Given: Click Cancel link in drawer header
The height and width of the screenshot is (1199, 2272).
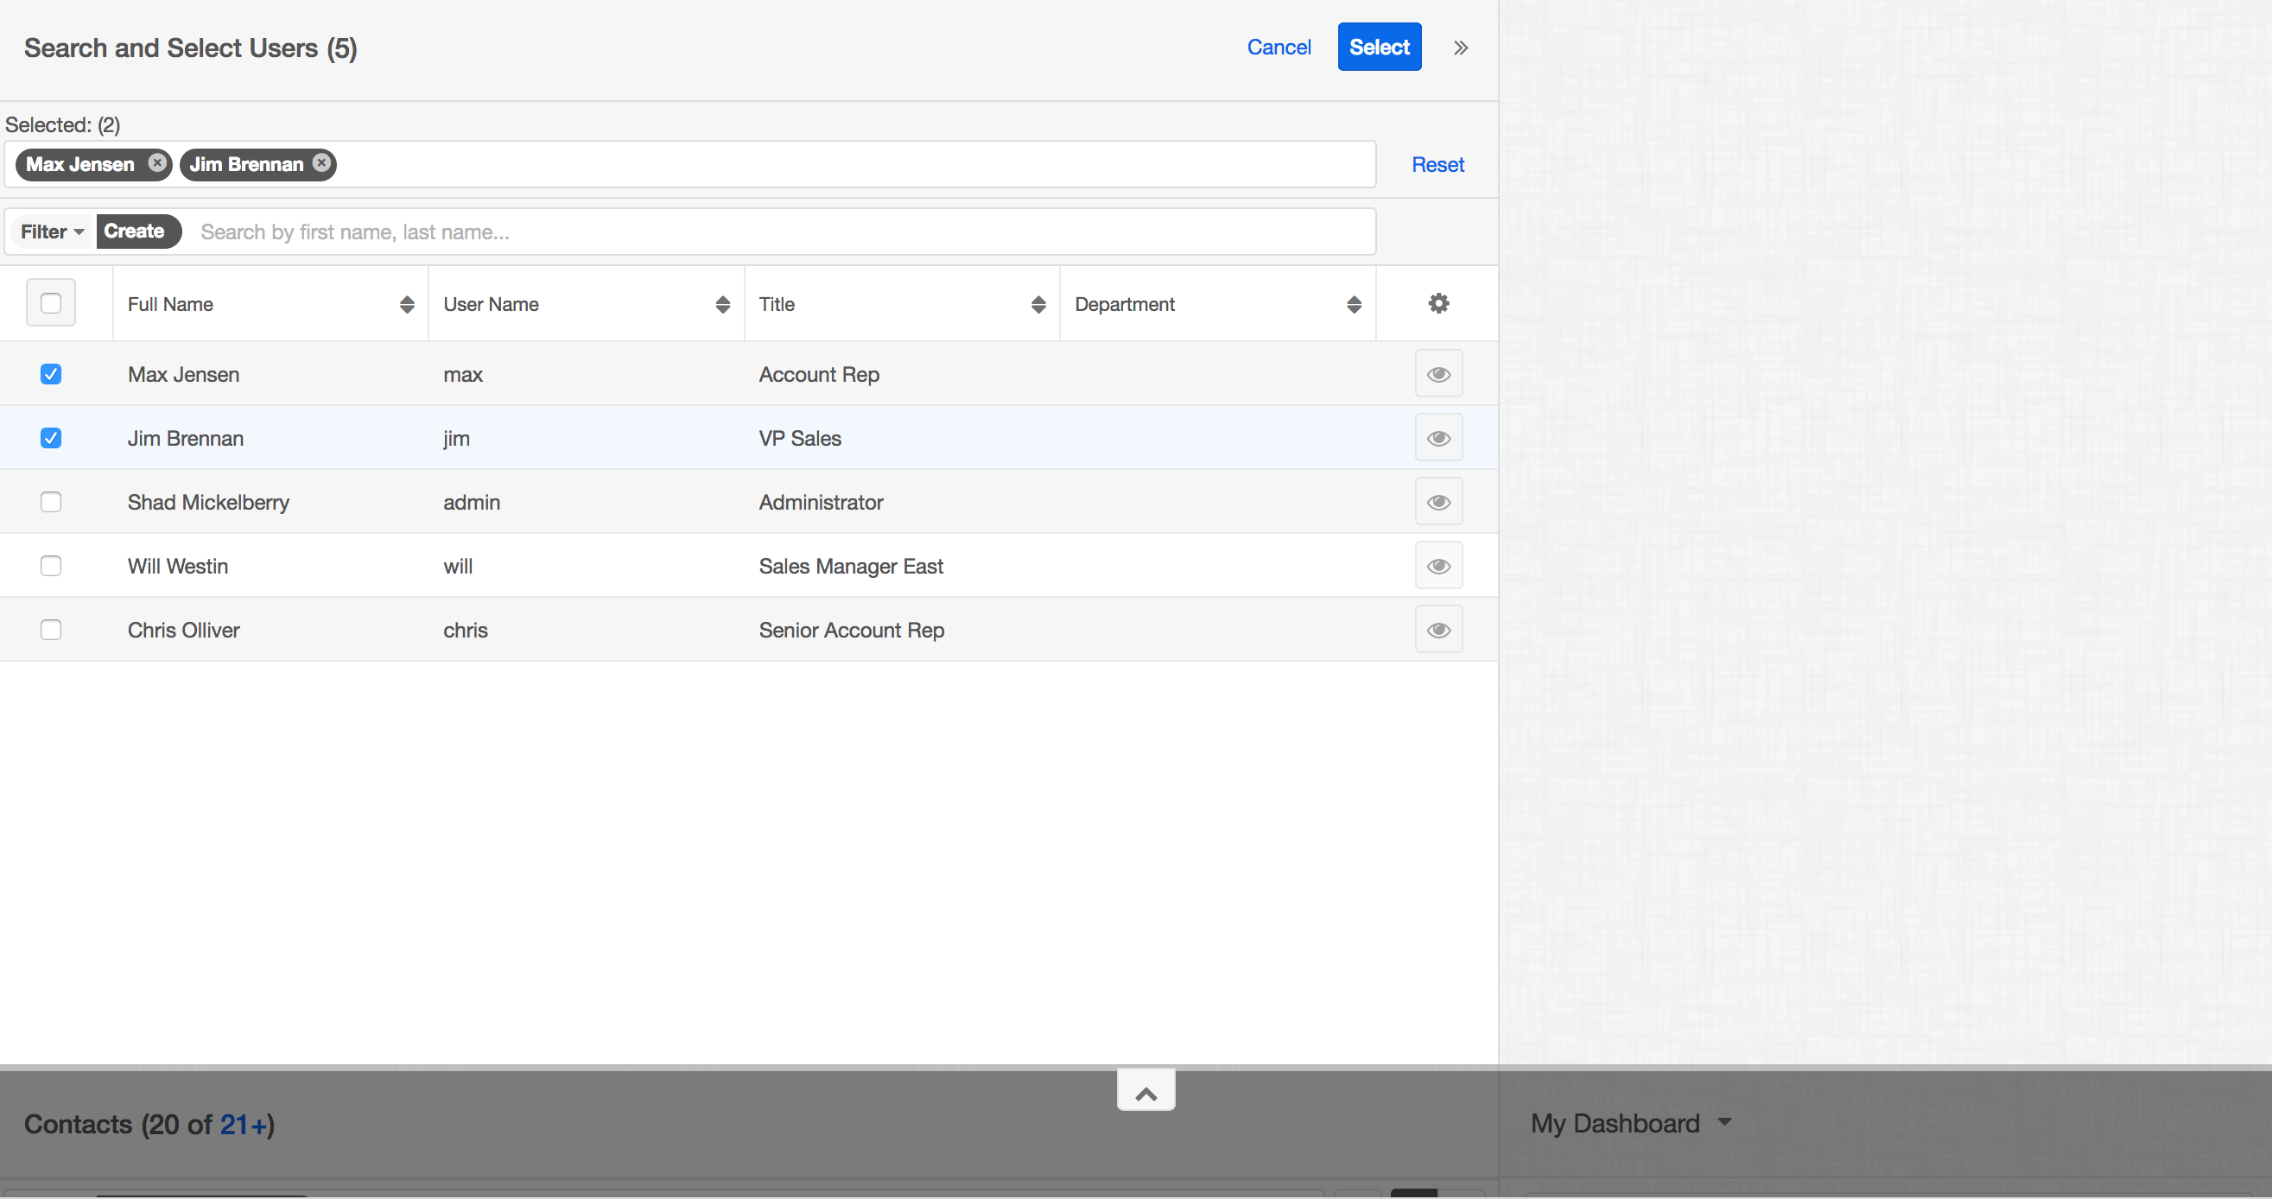Looking at the screenshot, I should click(x=1279, y=47).
